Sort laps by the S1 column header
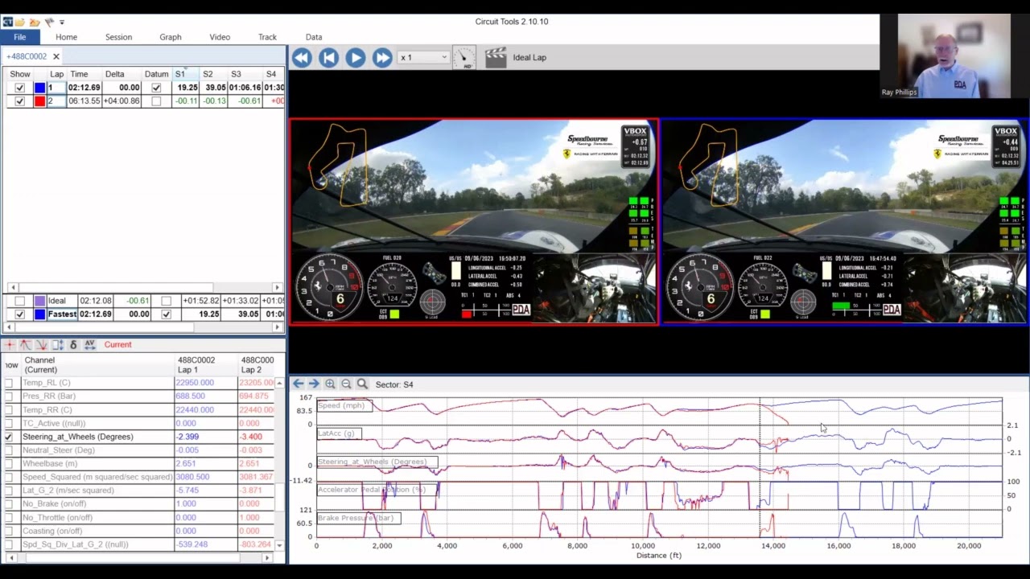The height and width of the screenshot is (579, 1030). coord(184,74)
